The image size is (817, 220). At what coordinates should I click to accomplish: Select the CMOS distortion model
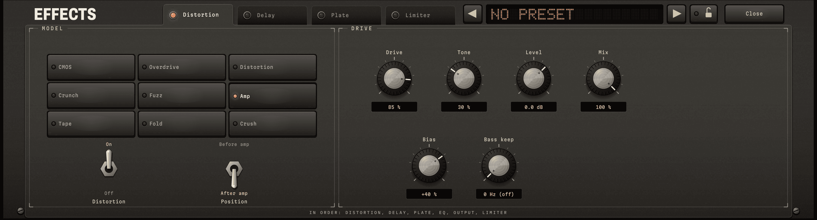91,67
